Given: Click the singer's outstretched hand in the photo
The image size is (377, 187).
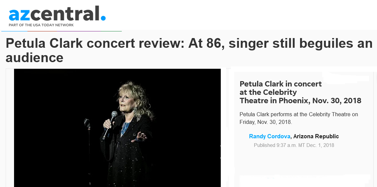Looking at the screenshot, I should (140, 137).
